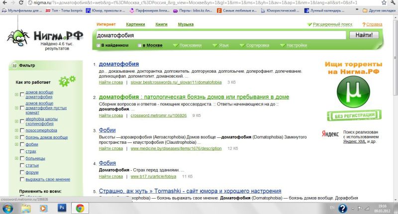This screenshot has height=214, width=398.
Task: Open the Chrome wrench settings menu
Action: coord(393,2)
